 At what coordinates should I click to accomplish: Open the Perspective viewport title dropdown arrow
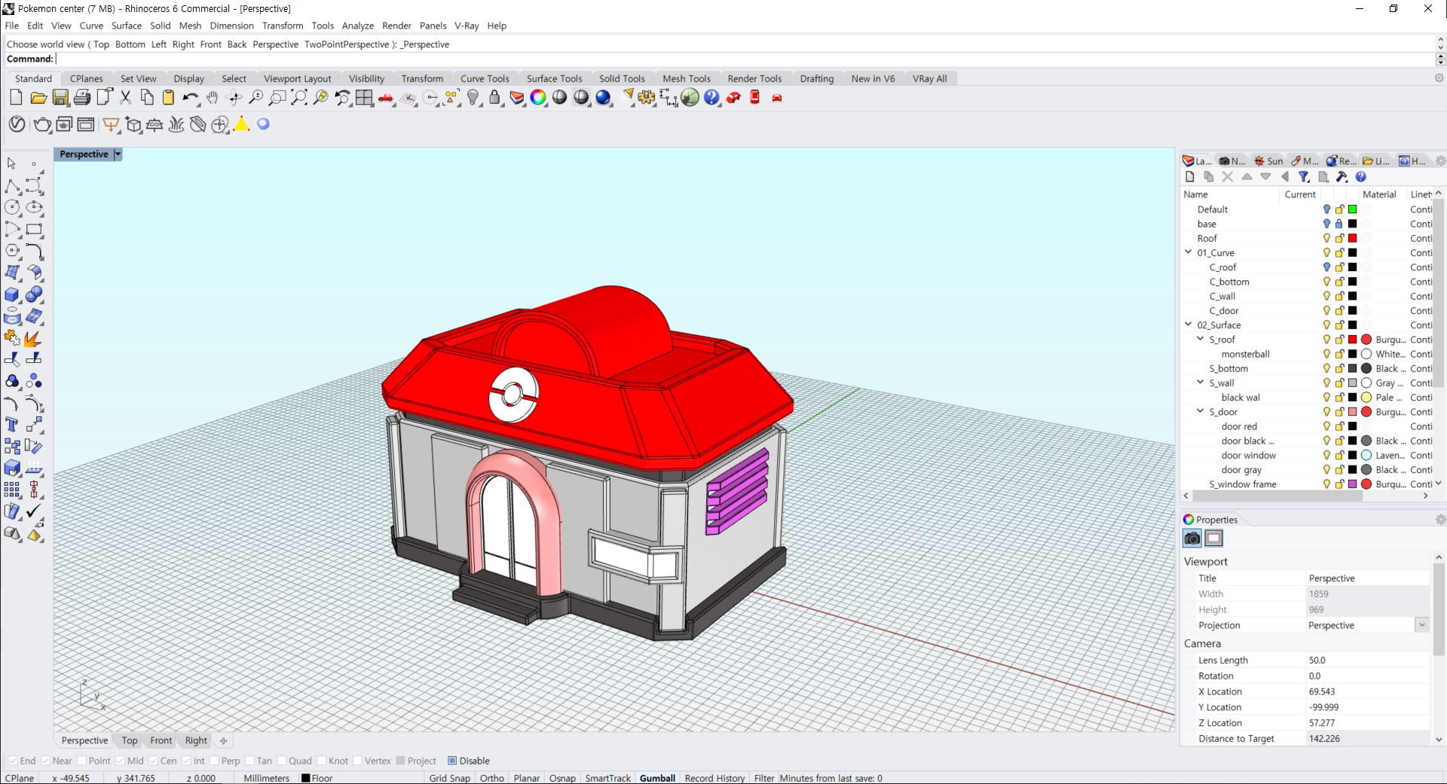(x=118, y=154)
